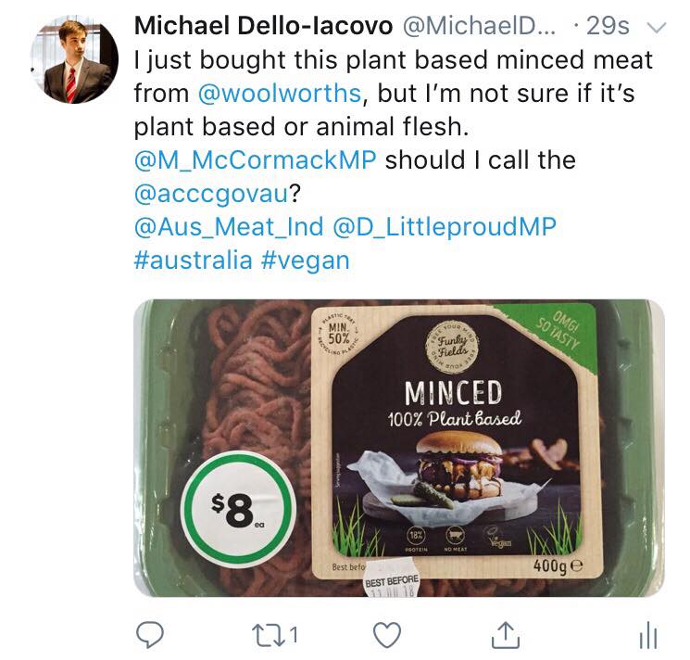Screen dimensions: 690x660
Task: Tap the share arrow icon
Action: tap(504, 634)
